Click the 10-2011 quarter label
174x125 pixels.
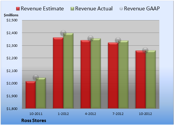(x=36, y=114)
